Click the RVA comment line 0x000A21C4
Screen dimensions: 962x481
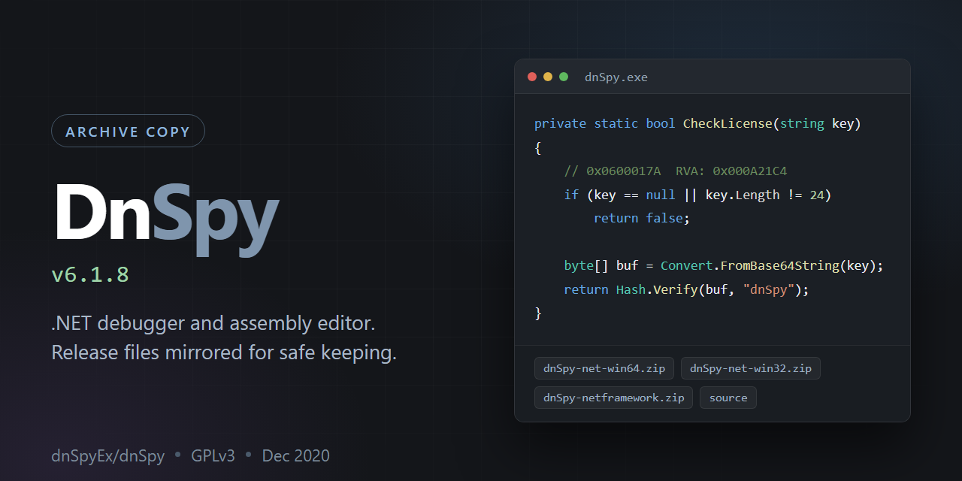click(676, 171)
